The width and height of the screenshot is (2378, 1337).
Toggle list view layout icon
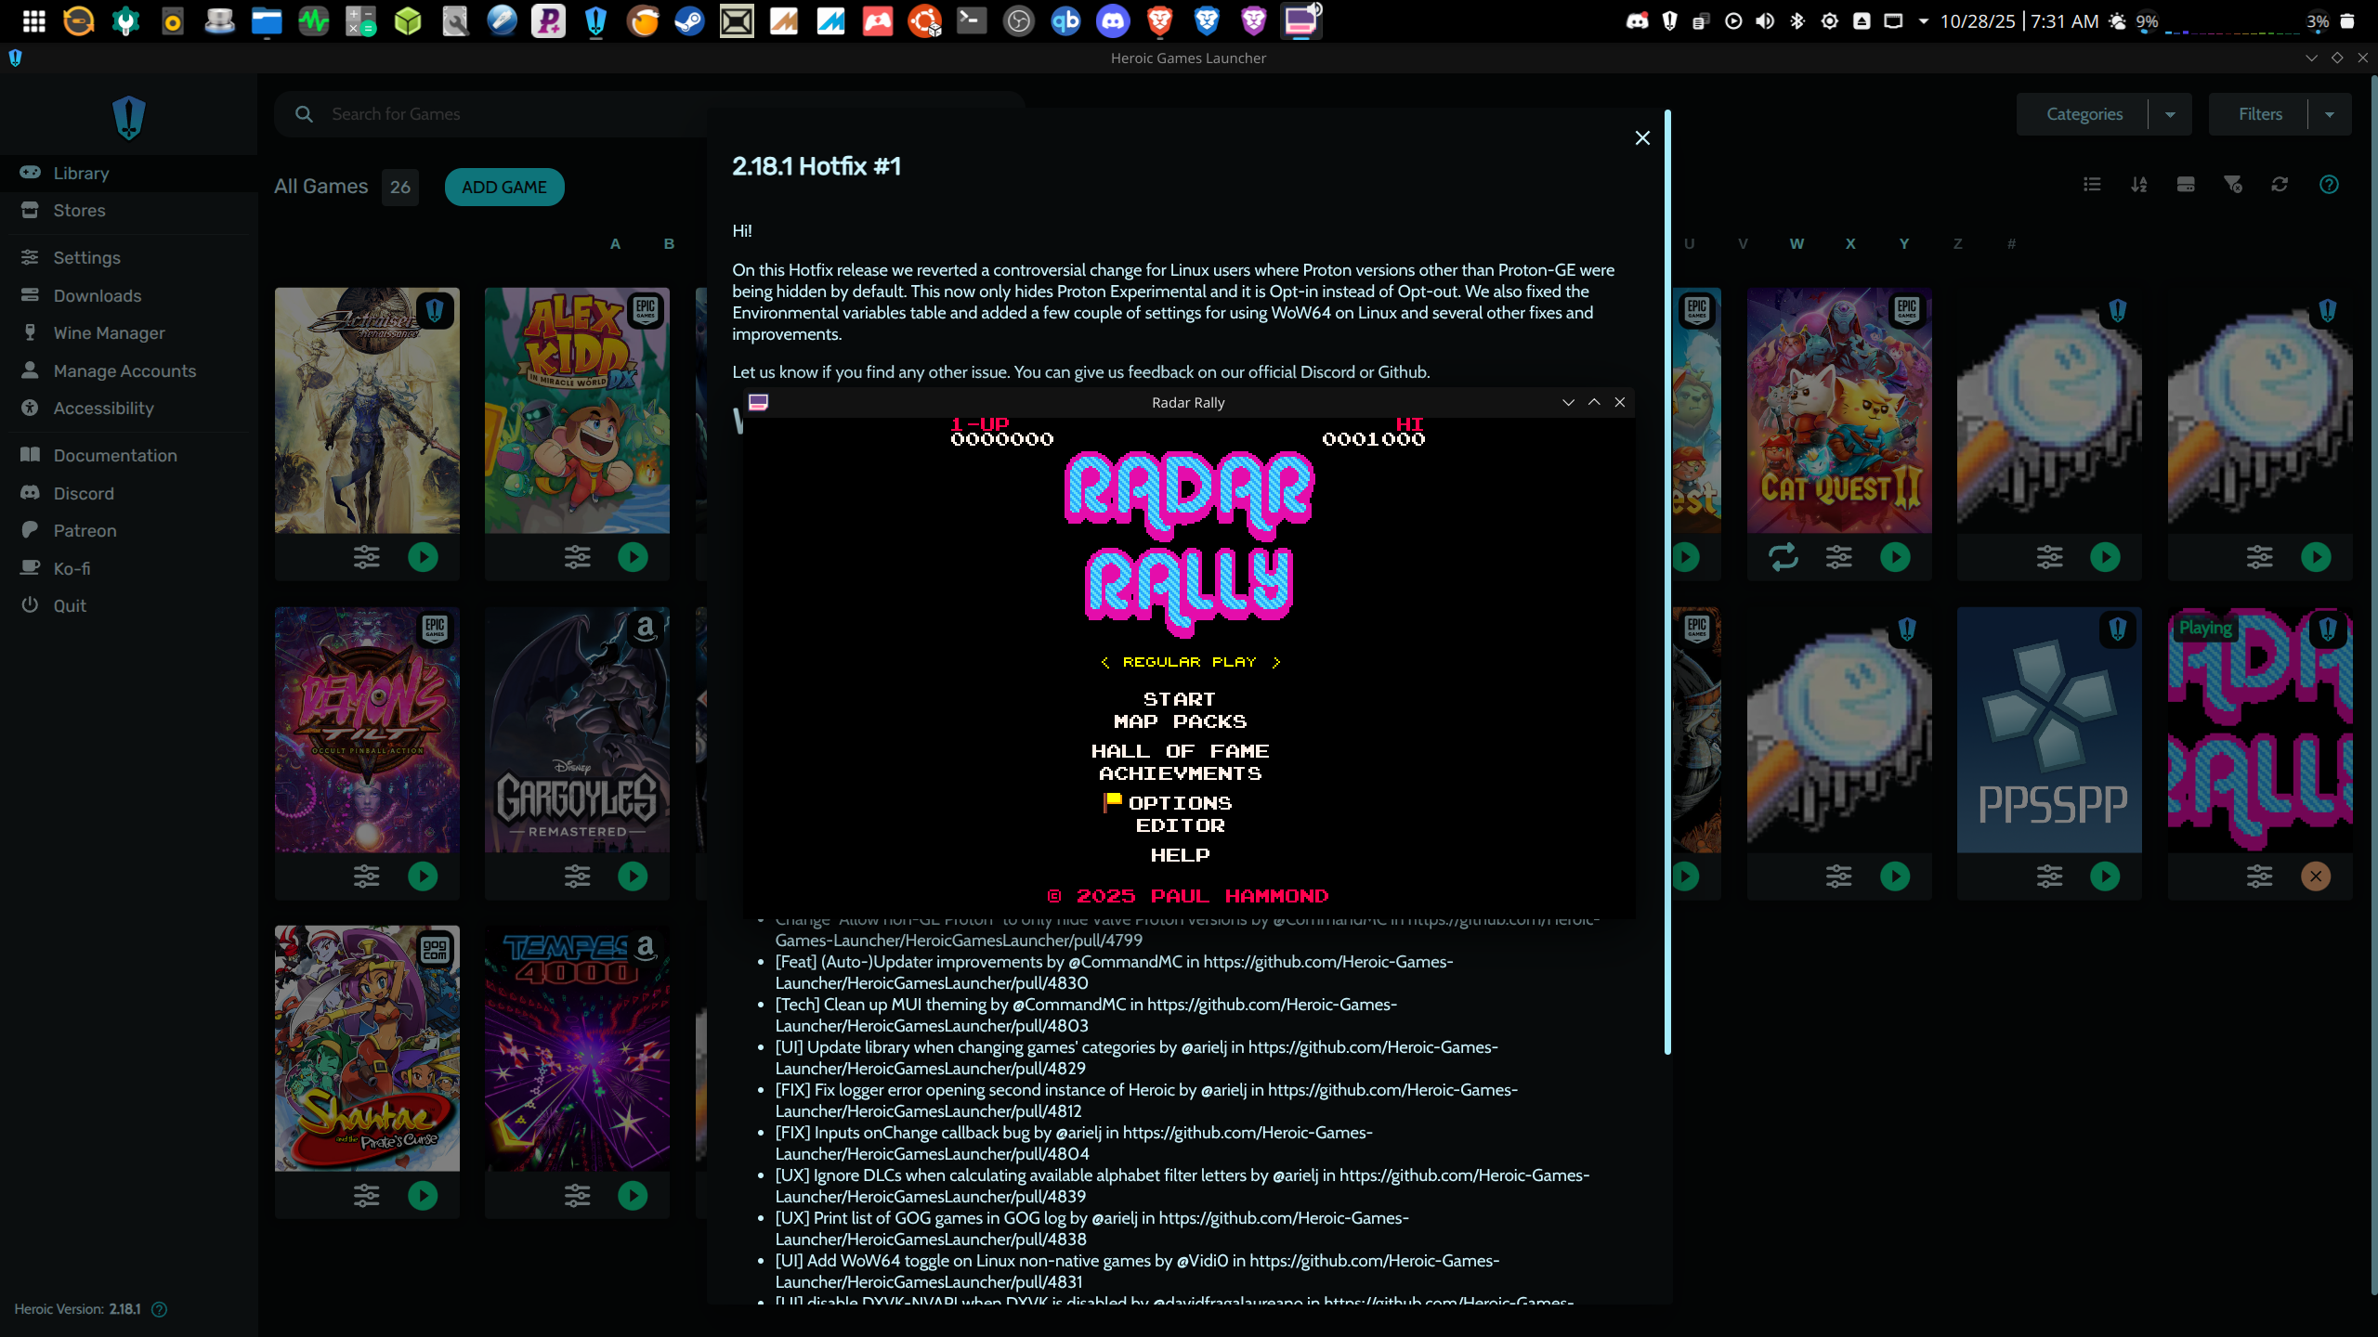[x=2092, y=185]
